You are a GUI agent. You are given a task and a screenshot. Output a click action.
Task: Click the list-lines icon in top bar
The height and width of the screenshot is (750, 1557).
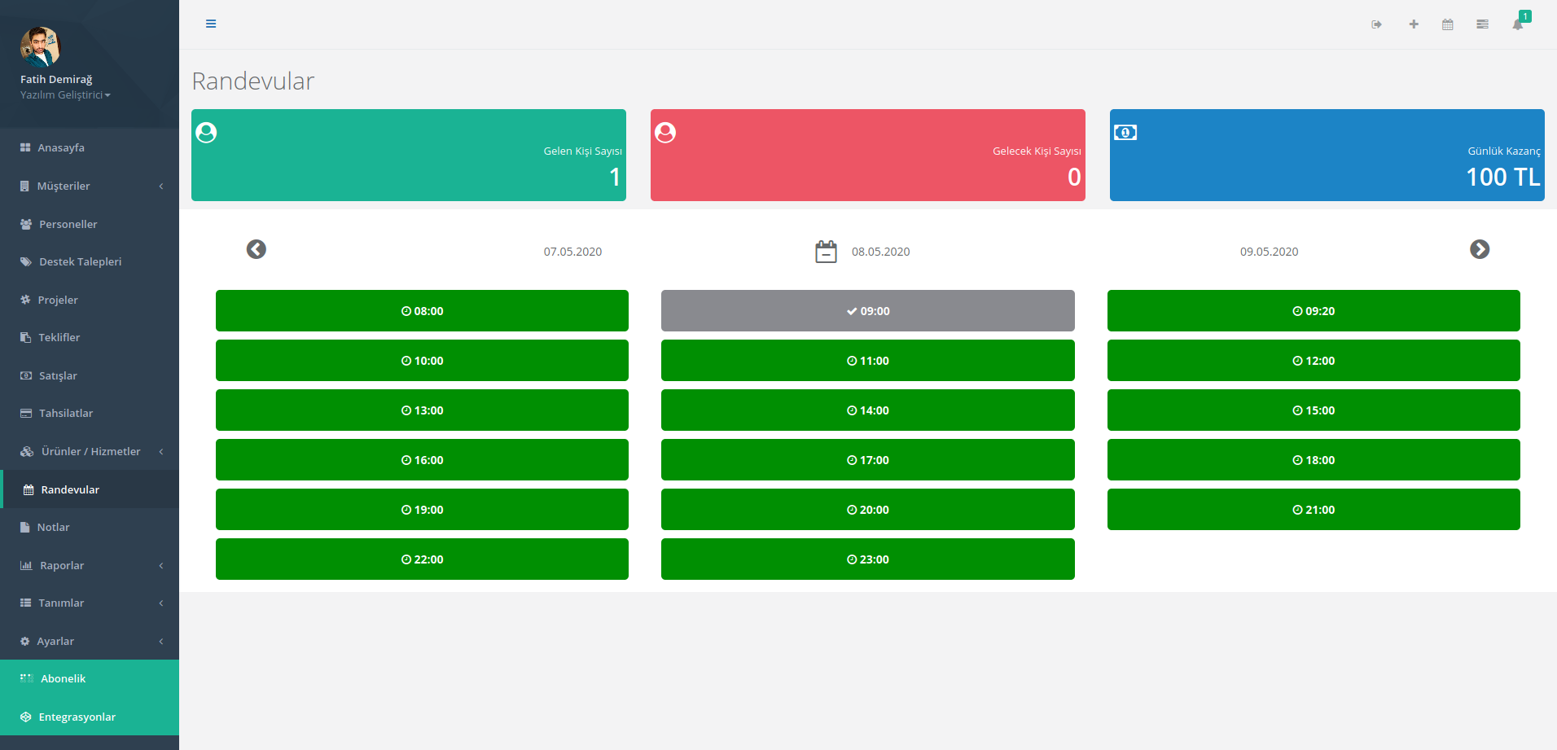pos(1482,24)
